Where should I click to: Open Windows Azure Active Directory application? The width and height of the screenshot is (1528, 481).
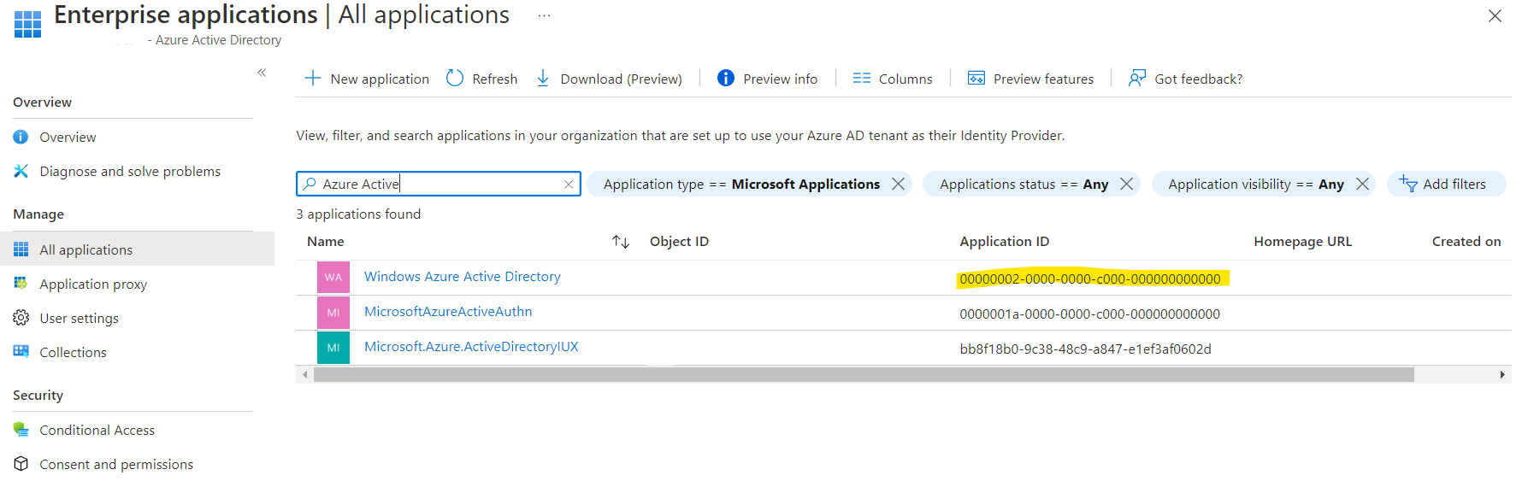click(463, 277)
